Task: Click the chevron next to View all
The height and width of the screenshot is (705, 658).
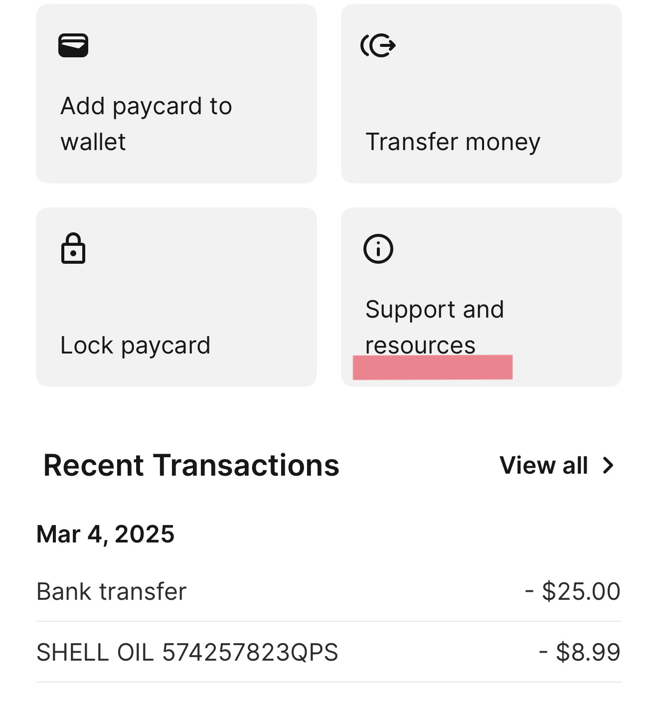Action: click(x=608, y=465)
